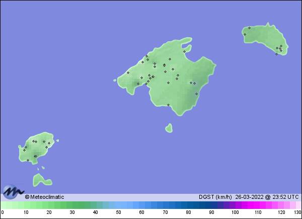Image resolution: width=302 pixels, height=219 pixels.
Task: Pick the light blue legend swatch above 50
Action: [118, 205]
